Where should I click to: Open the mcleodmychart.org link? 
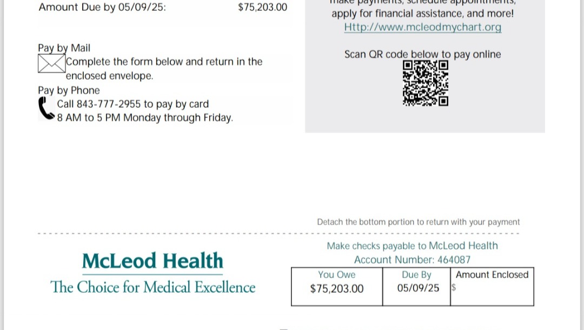pyautogui.click(x=423, y=27)
